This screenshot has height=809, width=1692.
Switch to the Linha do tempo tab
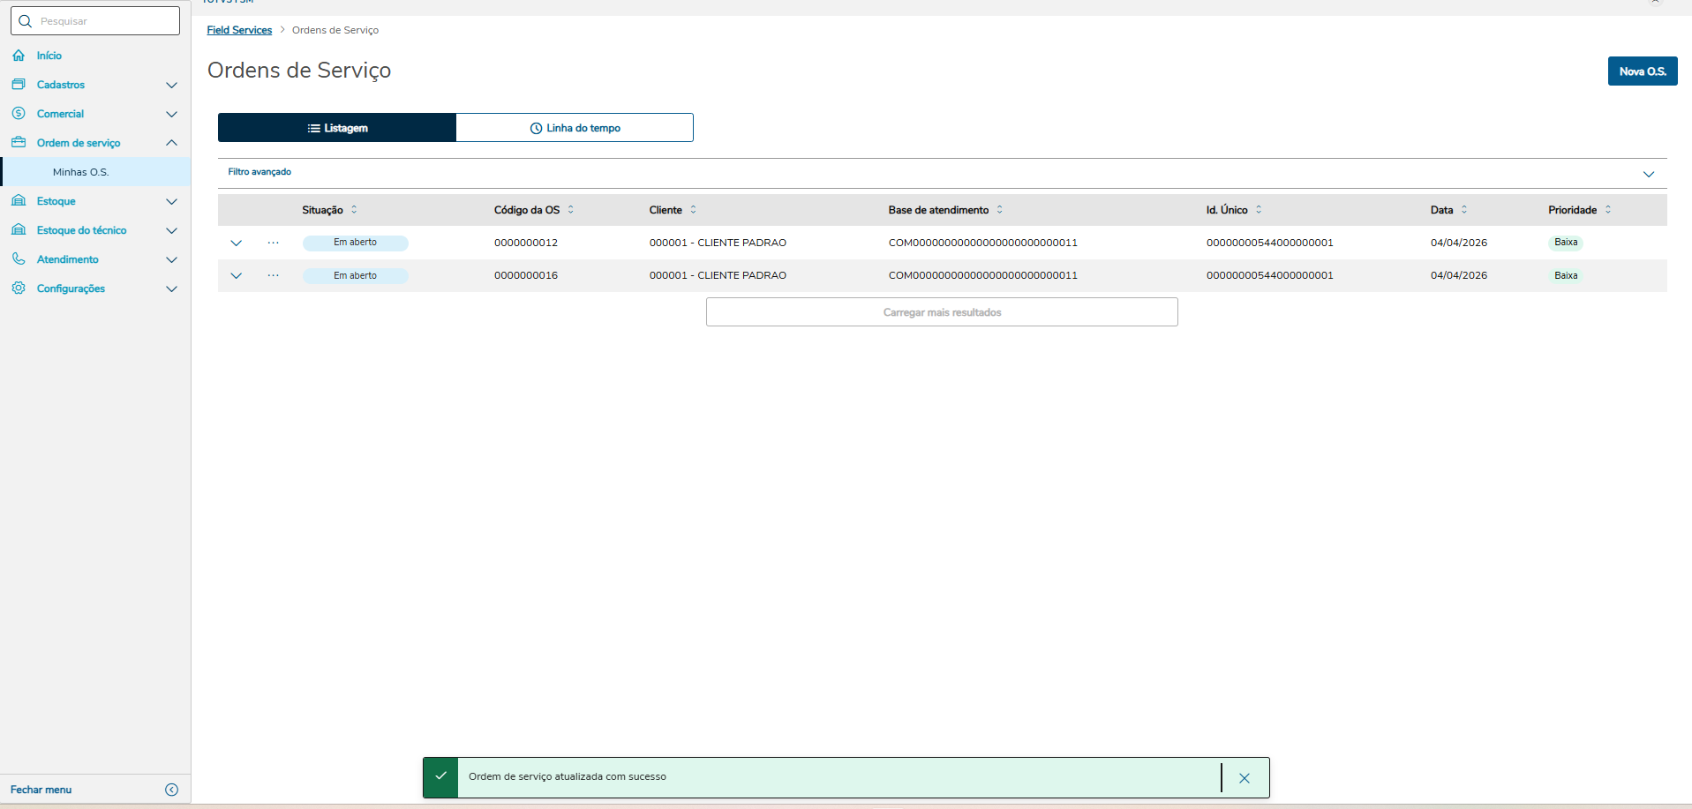coord(575,128)
